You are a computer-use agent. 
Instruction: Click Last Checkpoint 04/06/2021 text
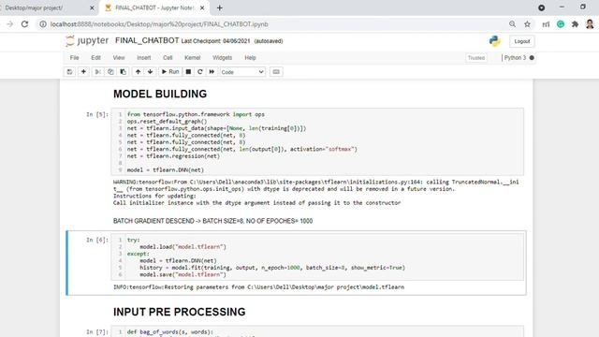point(215,41)
